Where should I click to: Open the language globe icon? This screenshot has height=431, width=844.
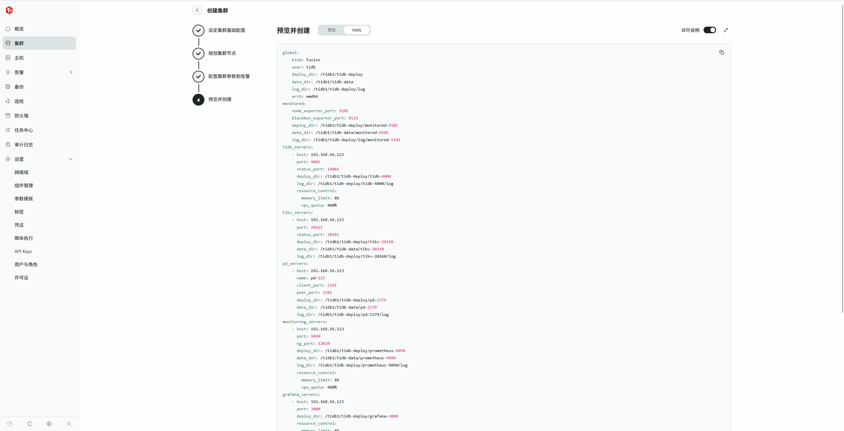[49, 424]
